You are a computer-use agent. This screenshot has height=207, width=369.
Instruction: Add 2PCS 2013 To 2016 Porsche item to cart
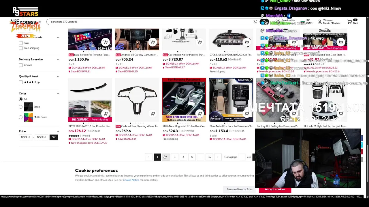click(x=106, y=114)
